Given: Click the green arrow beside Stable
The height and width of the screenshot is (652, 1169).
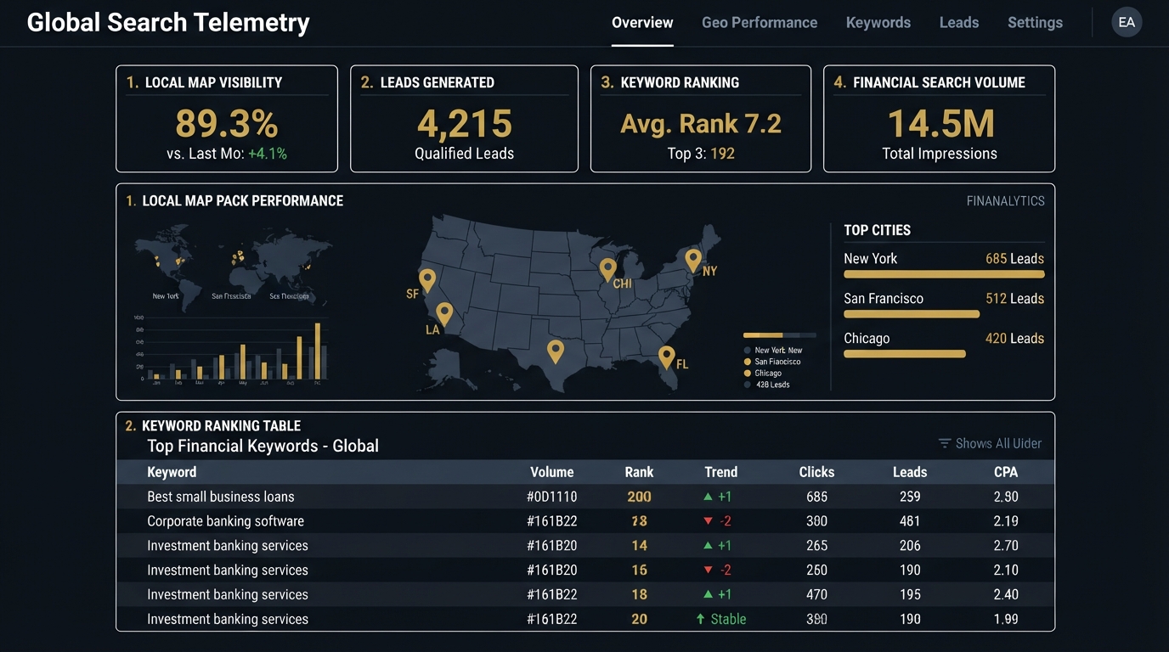Looking at the screenshot, I should pyautogui.click(x=700, y=620).
